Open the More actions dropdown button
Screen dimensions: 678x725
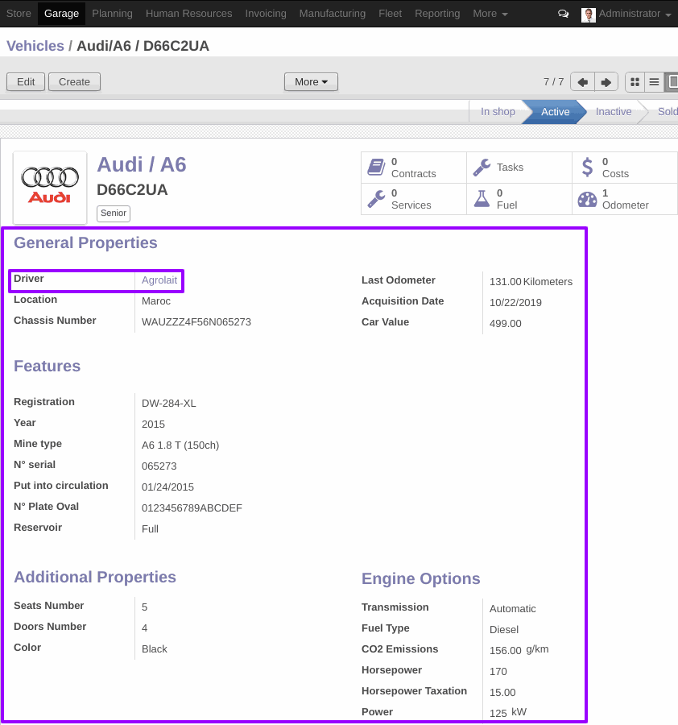(311, 82)
